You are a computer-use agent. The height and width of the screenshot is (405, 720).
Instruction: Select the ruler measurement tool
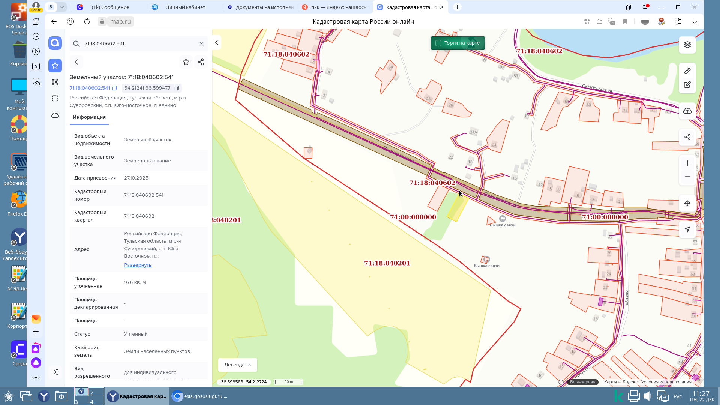coord(687,71)
